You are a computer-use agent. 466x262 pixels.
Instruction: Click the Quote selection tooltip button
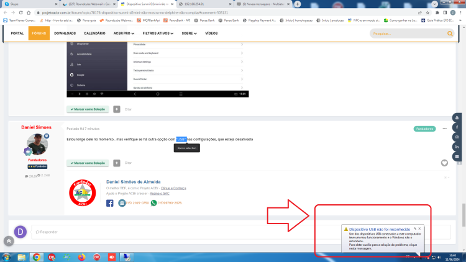186,148
